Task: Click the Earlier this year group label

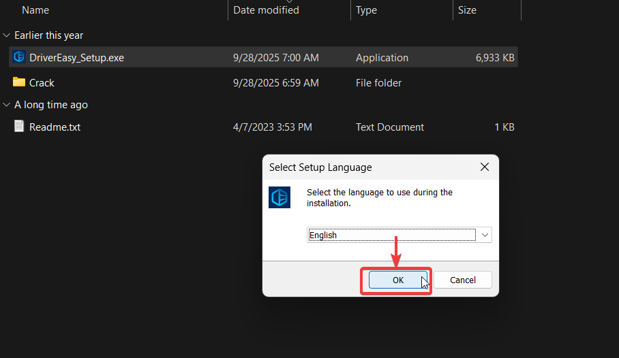Action: pos(49,35)
